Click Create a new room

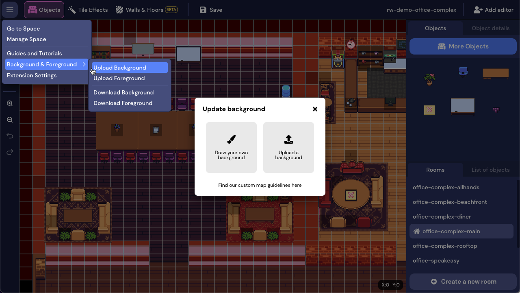[x=463, y=282]
